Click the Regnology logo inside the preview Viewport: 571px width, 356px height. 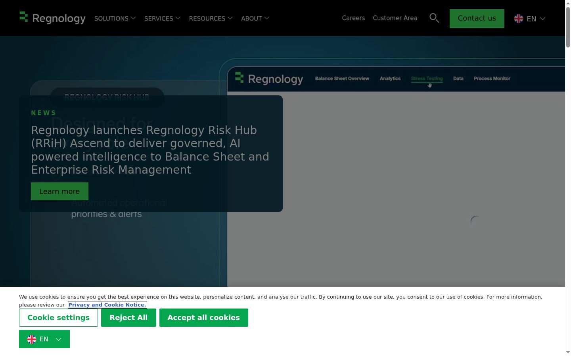click(x=269, y=79)
